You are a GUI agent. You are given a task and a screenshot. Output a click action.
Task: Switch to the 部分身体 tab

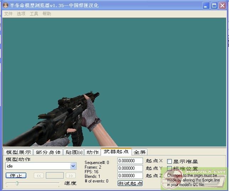(48, 152)
